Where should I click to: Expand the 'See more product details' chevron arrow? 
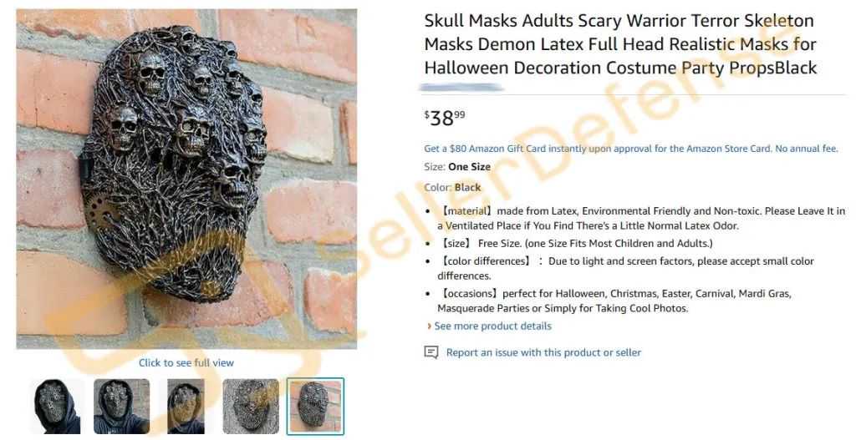(429, 326)
